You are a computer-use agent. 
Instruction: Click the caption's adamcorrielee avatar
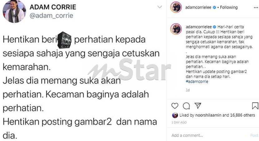point(176,29)
